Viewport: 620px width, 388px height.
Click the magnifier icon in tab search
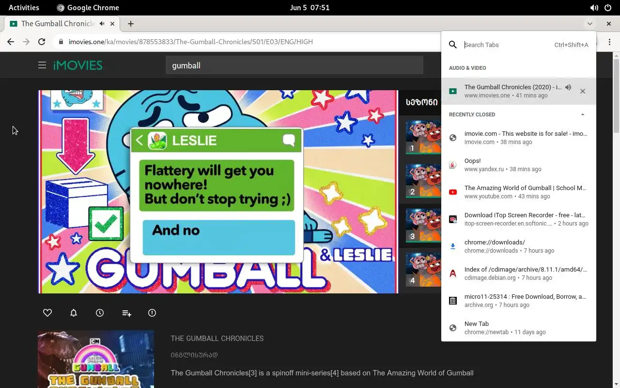click(x=453, y=45)
